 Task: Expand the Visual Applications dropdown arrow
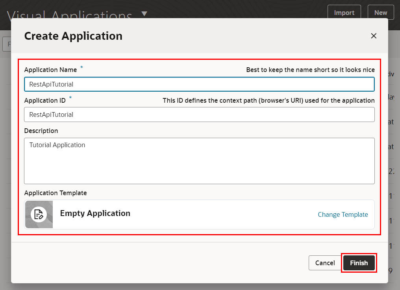click(x=144, y=14)
